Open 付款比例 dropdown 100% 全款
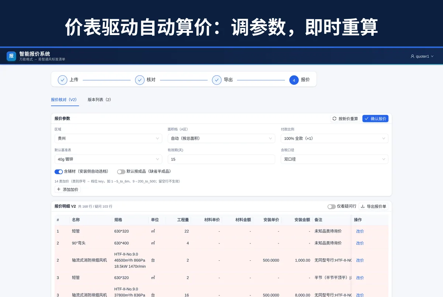This screenshot has height=297, width=443. tap(334, 138)
